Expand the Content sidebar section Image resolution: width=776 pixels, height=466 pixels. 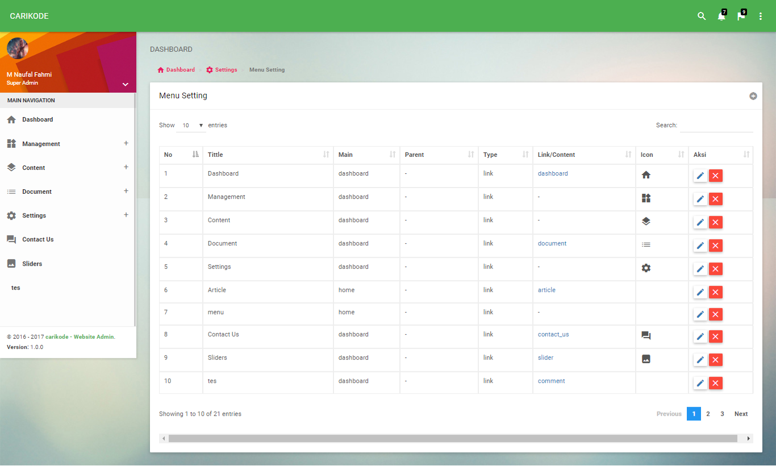[x=126, y=168]
